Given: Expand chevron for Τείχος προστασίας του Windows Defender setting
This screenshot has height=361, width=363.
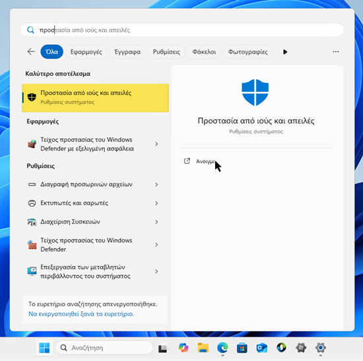Looking at the screenshot, I should pyautogui.click(x=156, y=245).
